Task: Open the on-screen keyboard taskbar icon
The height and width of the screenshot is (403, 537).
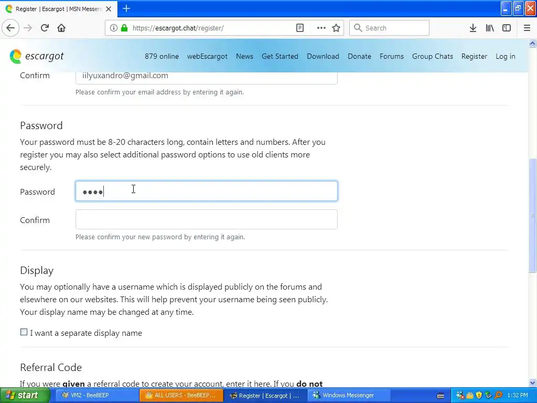Action: [x=441, y=396]
